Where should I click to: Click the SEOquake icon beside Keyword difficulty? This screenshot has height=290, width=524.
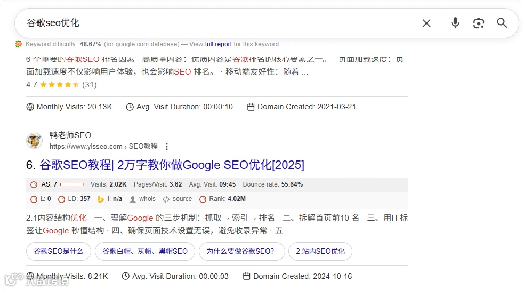pos(19,44)
